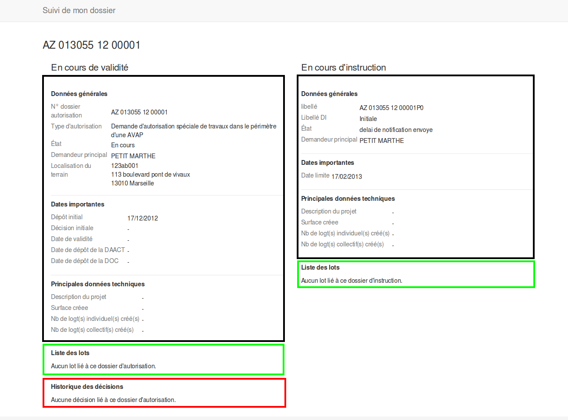Image resolution: width=568 pixels, height=420 pixels.
Task: Click the Date limite value 17/02/2013
Action: click(346, 177)
